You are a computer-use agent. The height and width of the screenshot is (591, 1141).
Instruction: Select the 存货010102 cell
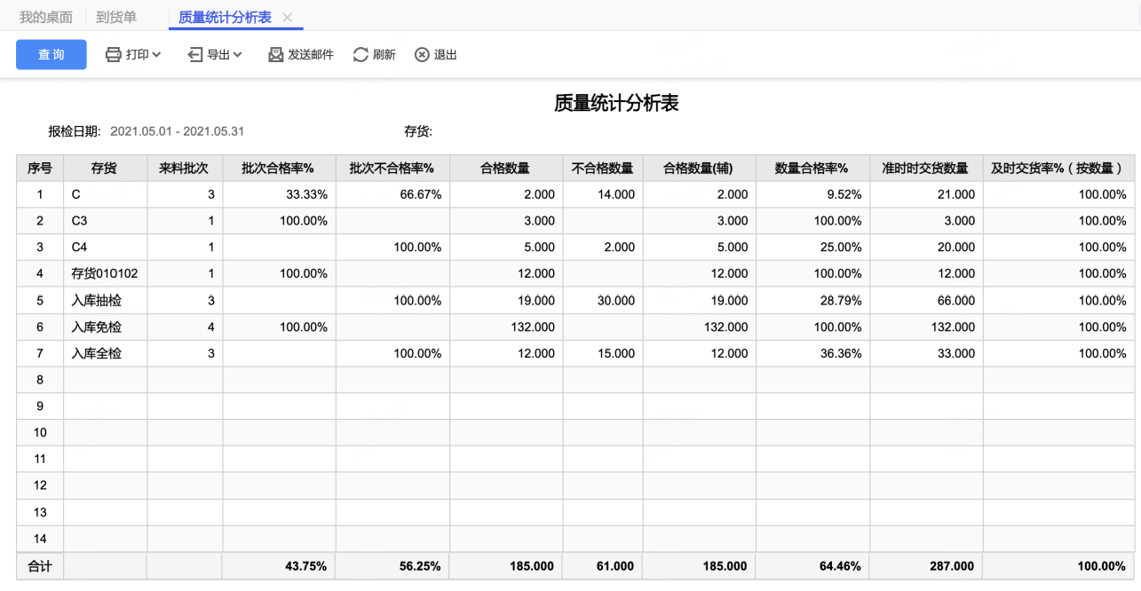pos(105,274)
